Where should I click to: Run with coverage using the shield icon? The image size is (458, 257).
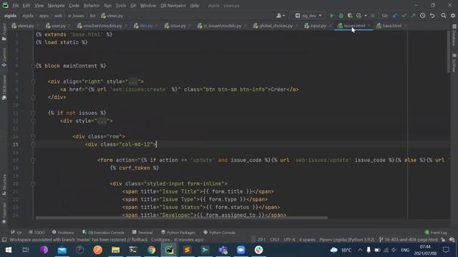350,16
